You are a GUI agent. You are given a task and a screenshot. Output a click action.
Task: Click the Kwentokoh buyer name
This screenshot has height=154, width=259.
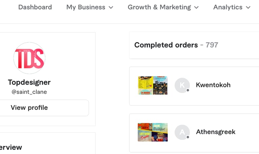tap(213, 85)
